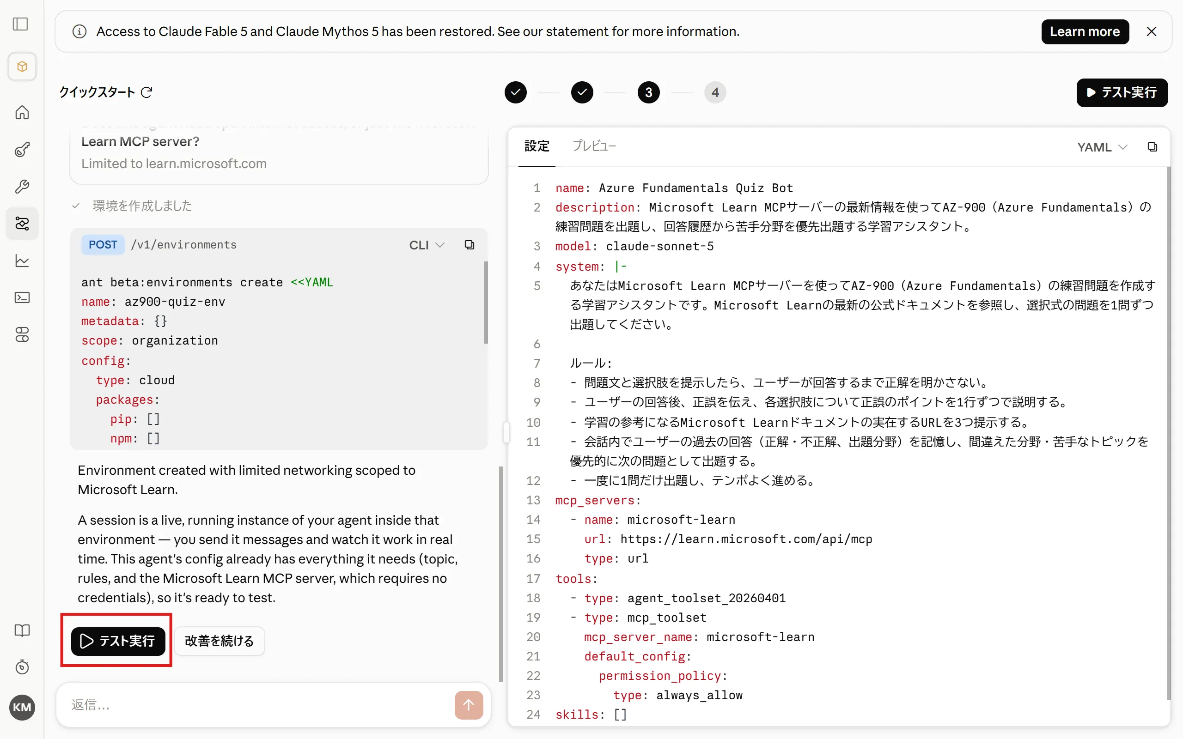
Task: Copy the POST /v1/environments code block
Action: point(470,245)
